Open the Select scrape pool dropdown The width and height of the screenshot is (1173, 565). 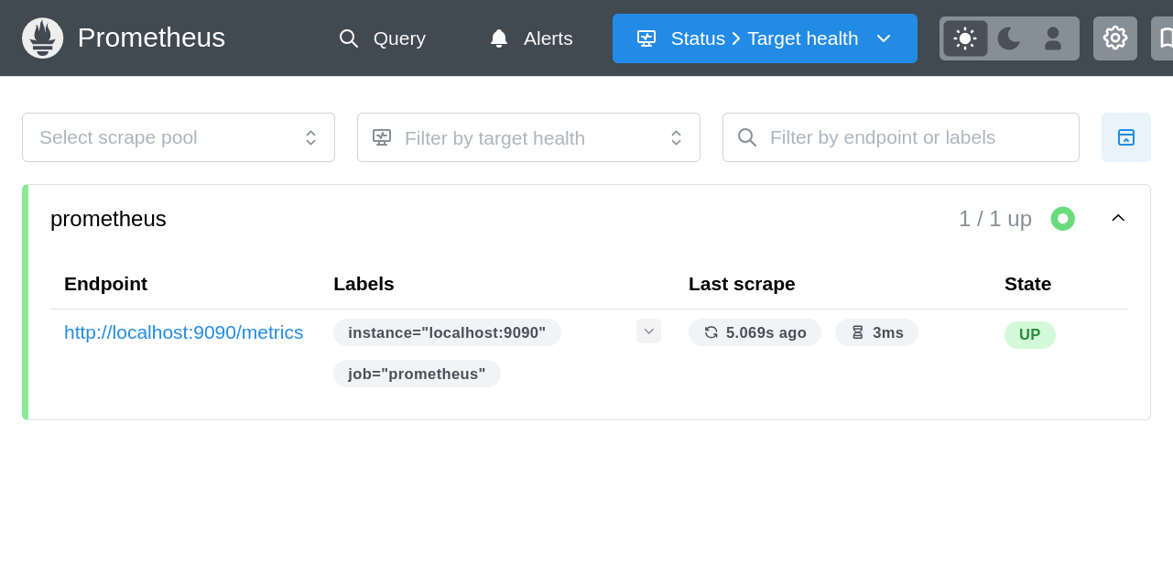(179, 137)
